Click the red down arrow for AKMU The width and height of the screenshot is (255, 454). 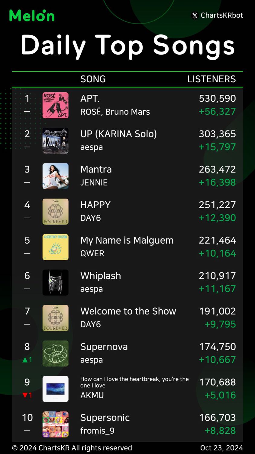25,395
